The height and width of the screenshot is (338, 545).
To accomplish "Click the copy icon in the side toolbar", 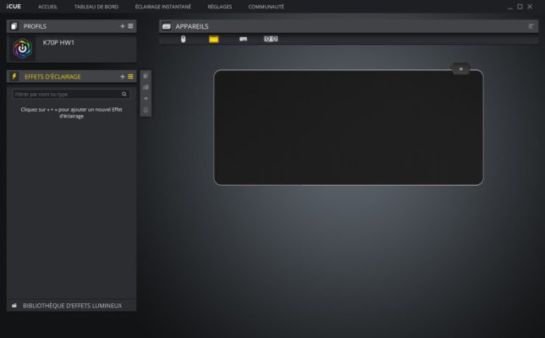I will 146,76.
